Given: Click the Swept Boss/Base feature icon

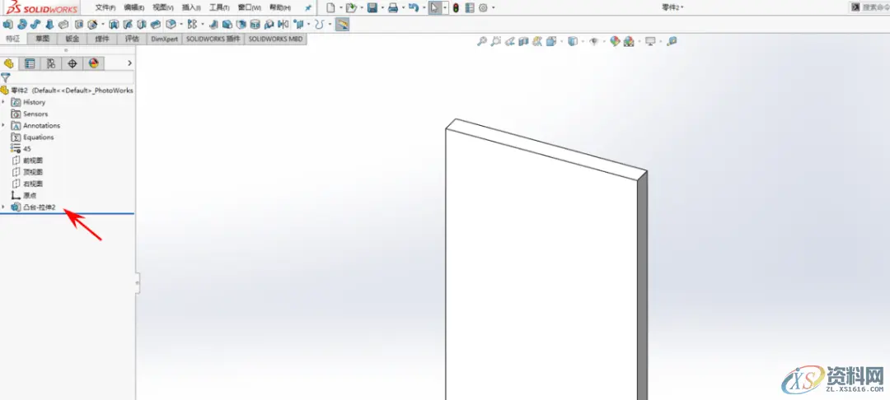Looking at the screenshot, I should click(x=35, y=25).
